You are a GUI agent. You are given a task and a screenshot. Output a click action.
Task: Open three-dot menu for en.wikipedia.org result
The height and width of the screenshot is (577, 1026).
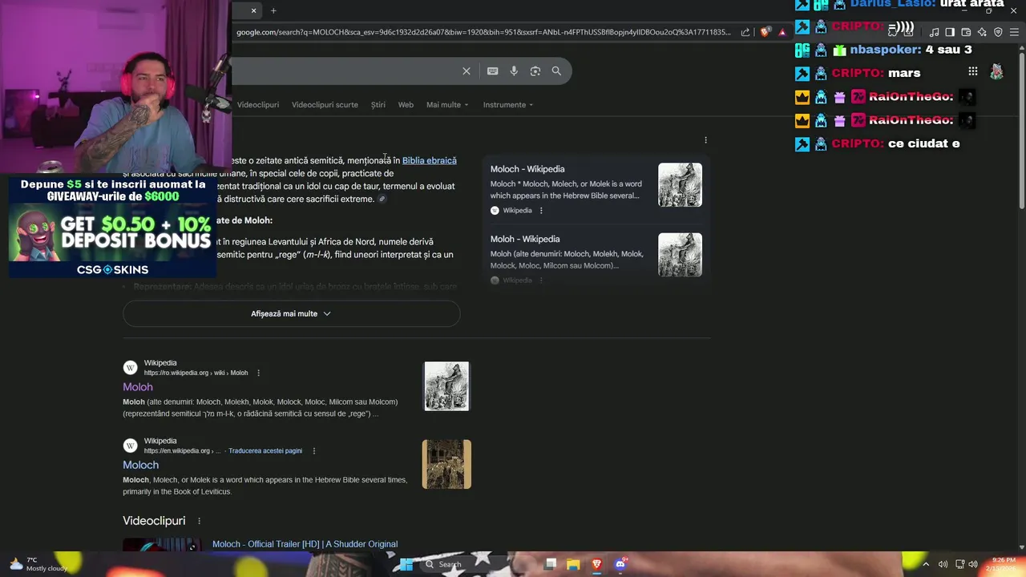(313, 451)
